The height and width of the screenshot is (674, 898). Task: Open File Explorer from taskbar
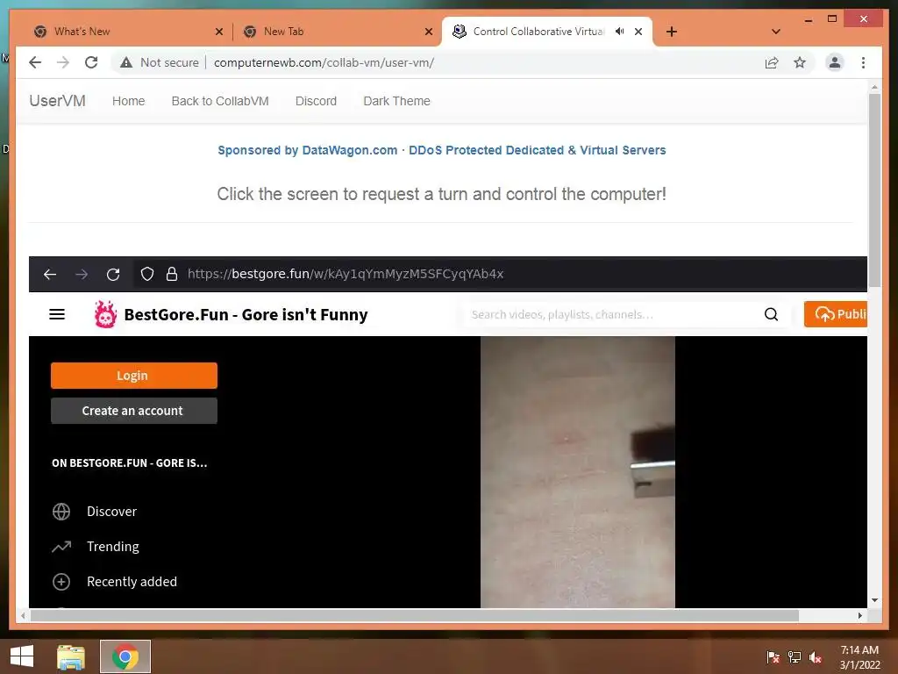[x=71, y=656]
